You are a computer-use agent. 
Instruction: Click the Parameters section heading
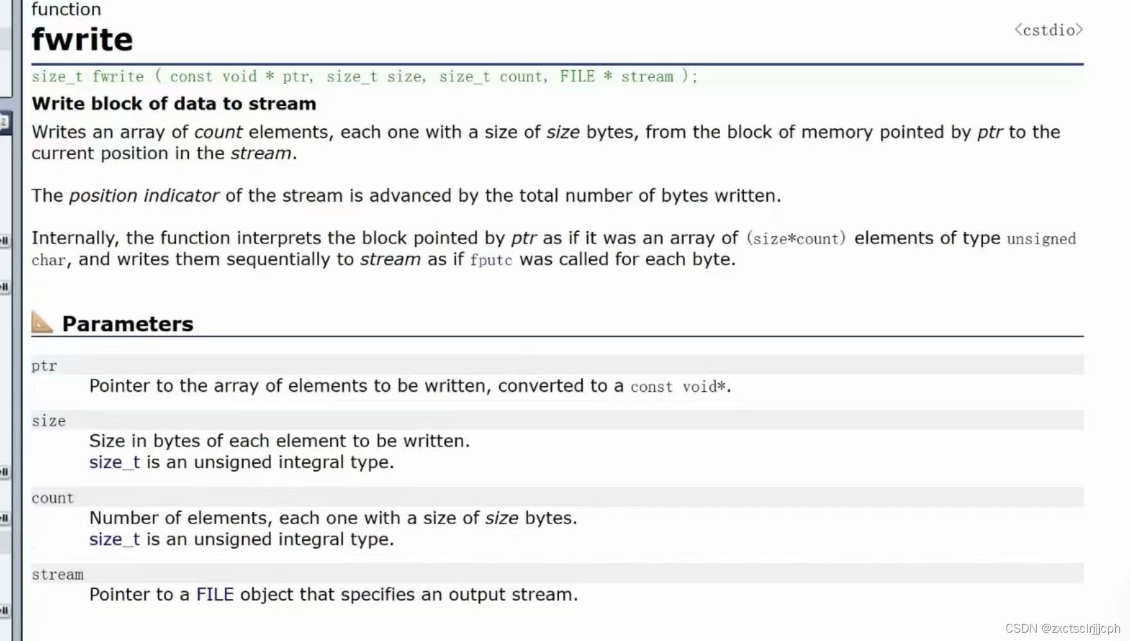click(128, 324)
